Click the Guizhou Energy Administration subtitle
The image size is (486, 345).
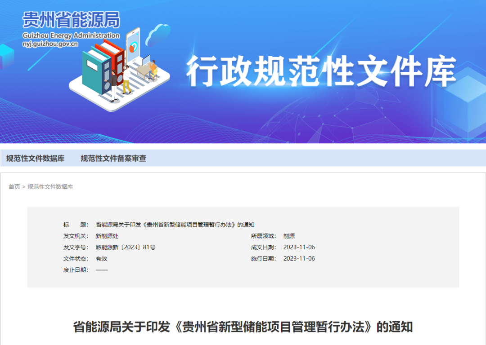pos(71,35)
